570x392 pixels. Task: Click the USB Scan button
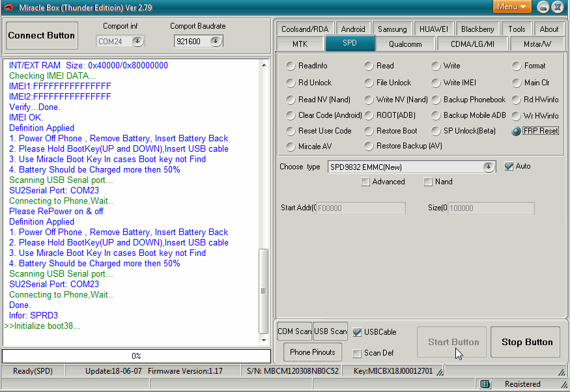(330, 331)
